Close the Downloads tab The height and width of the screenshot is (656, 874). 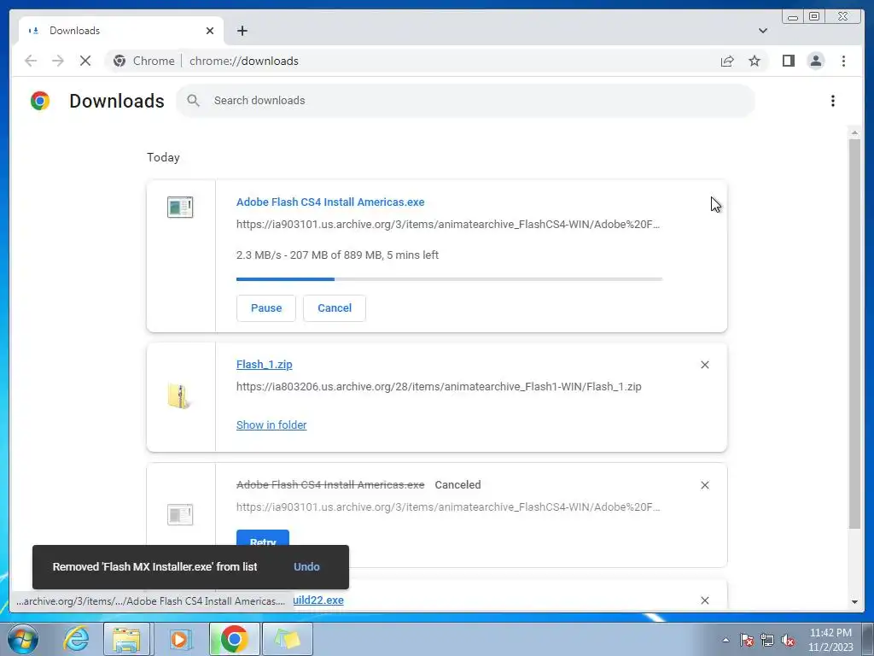coord(210,31)
